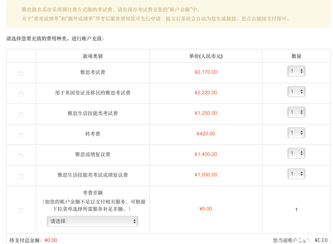Screen dimensions: 333x244
Task: Click the 数量 column header
Action: click(296, 56)
